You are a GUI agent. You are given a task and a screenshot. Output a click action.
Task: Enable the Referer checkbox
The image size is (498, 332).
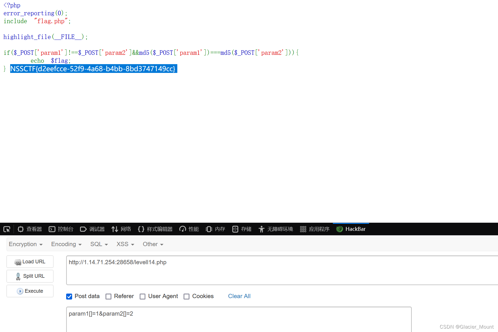tap(109, 296)
